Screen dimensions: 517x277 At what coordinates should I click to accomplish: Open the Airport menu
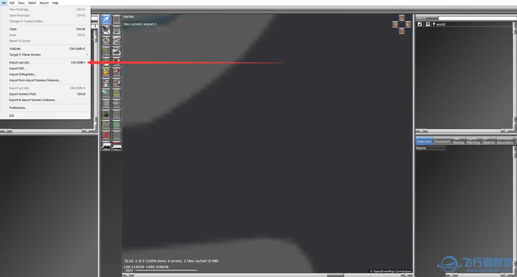44,3
